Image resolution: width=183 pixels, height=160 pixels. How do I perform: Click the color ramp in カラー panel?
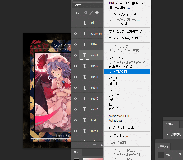point(93,159)
